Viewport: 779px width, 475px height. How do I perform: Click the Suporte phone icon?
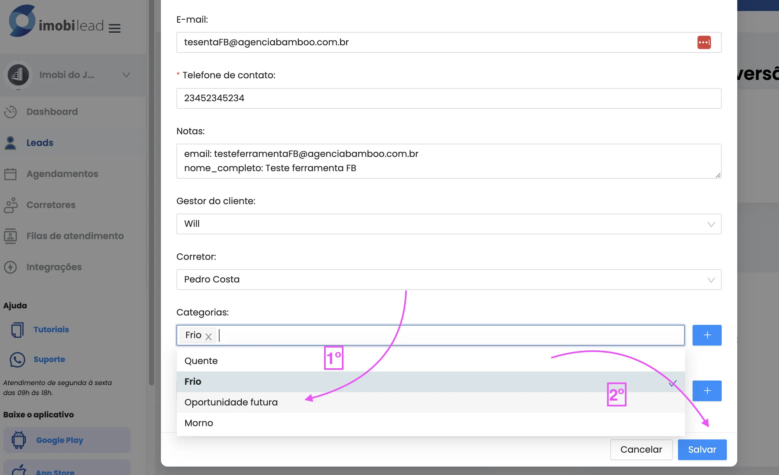17,359
